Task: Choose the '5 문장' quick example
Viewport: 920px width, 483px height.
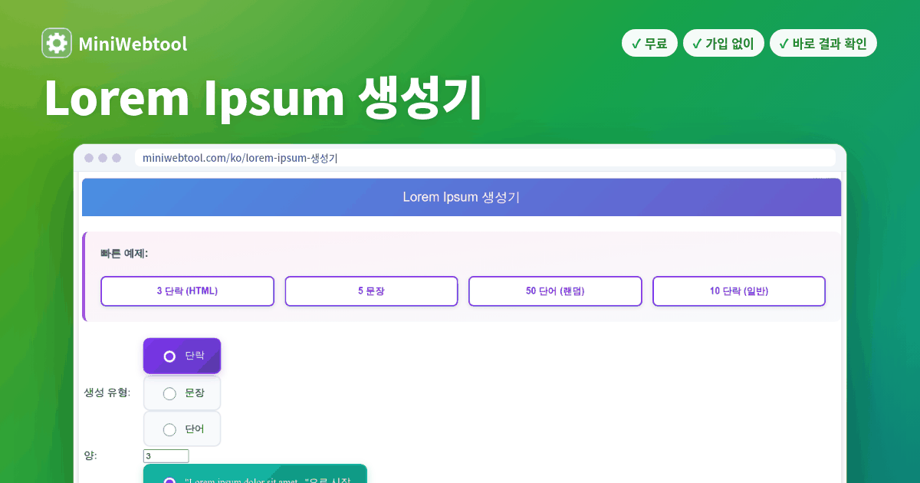Action: click(x=371, y=291)
